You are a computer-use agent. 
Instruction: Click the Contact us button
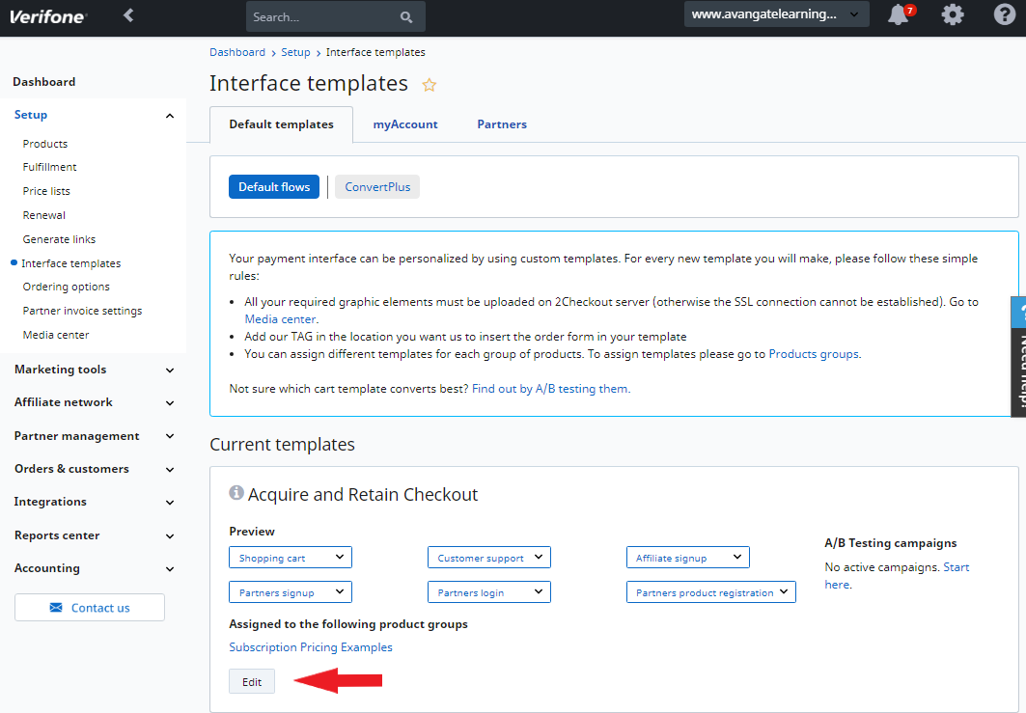(90, 608)
